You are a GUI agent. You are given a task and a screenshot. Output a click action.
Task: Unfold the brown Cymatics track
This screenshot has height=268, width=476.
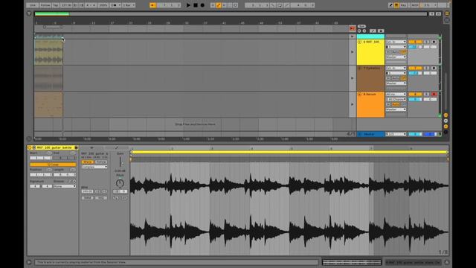[360, 68]
